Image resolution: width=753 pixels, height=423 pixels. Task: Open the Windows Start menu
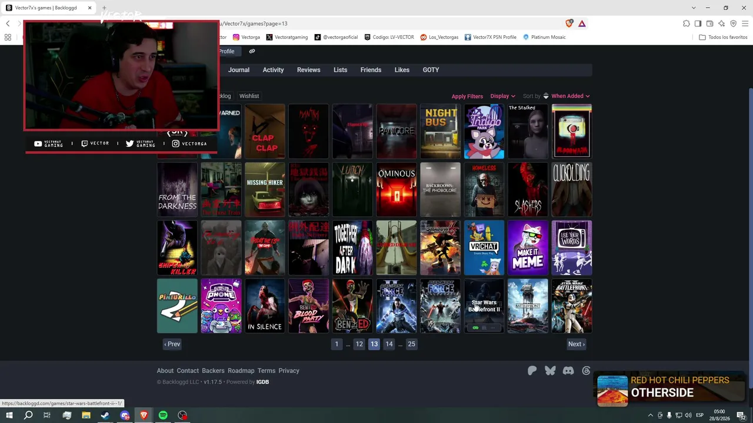click(x=9, y=415)
